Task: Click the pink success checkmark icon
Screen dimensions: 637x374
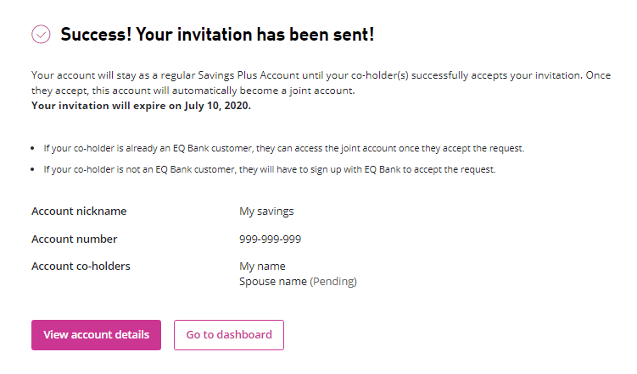Action: [41, 35]
